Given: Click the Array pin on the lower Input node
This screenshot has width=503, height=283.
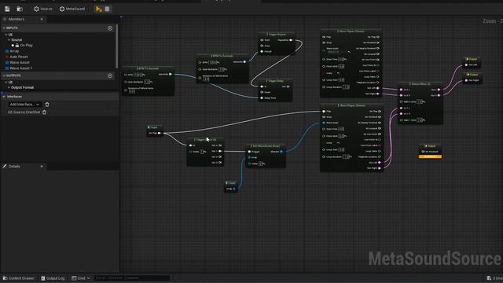Looking at the screenshot, I should [234, 189].
